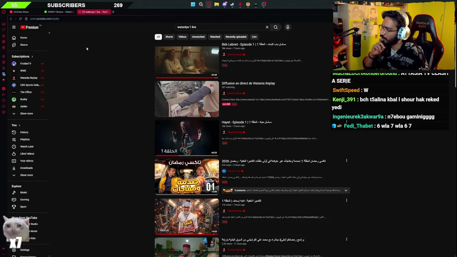Go back using browser back arrow
The height and width of the screenshot is (257, 457).
pos(11,19)
